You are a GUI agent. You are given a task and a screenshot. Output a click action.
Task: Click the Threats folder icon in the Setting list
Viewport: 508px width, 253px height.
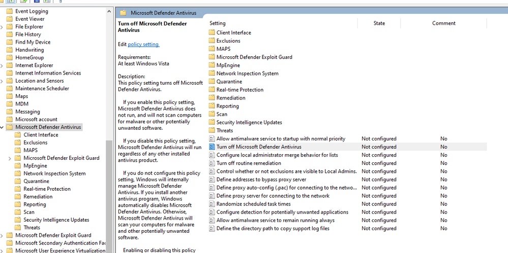pyautogui.click(x=212, y=130)
